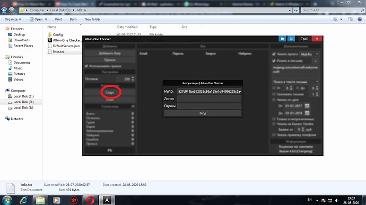
Task: Adjust the Баланс от stepper arrows
Action: point(303,129)
